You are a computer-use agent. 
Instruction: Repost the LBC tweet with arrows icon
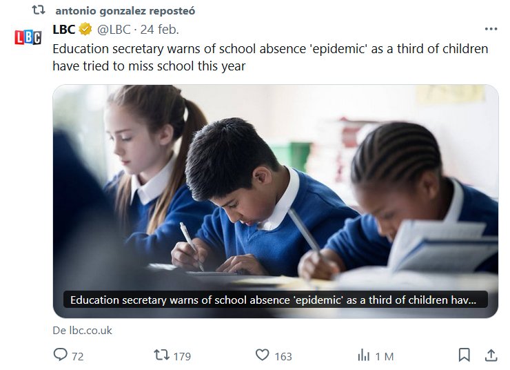point(161,355)
